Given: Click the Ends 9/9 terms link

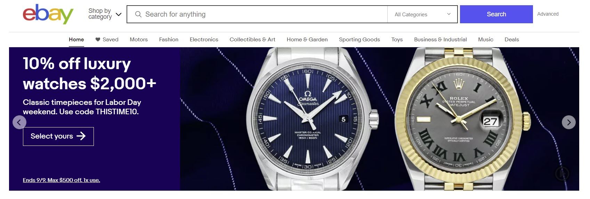Looking at the screenshot, I should click(x=62, y=180).
